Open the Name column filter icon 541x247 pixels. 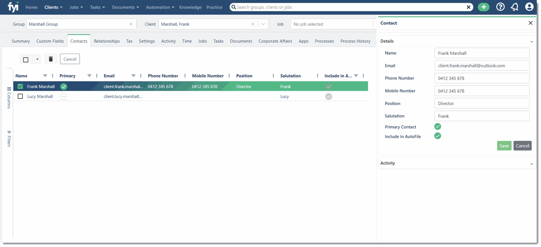pos(45,76)
